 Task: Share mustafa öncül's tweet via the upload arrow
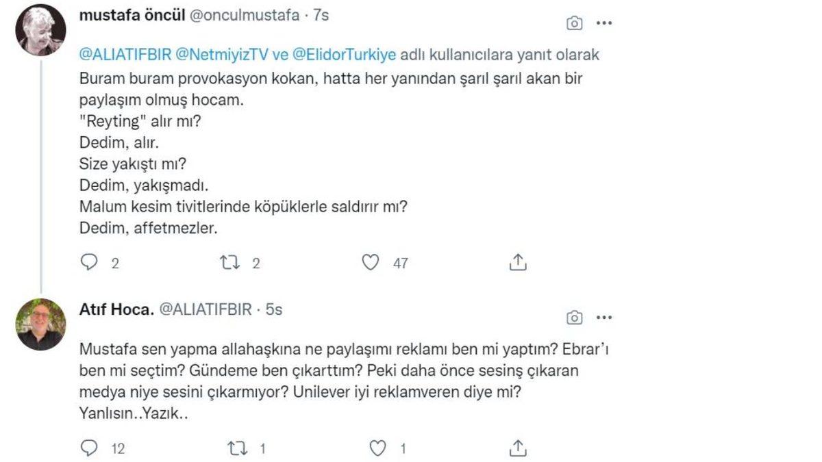(518, 262)
